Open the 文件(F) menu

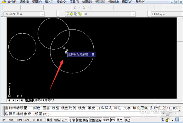tap(12, 2)
